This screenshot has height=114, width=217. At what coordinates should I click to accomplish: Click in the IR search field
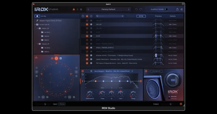click(110, 16)
